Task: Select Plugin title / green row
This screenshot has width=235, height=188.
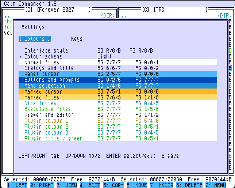Action: click(118, 138)
